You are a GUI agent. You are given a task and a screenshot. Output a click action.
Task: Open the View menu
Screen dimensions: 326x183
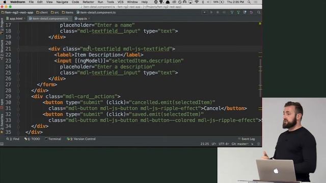(x=49, y=2)
